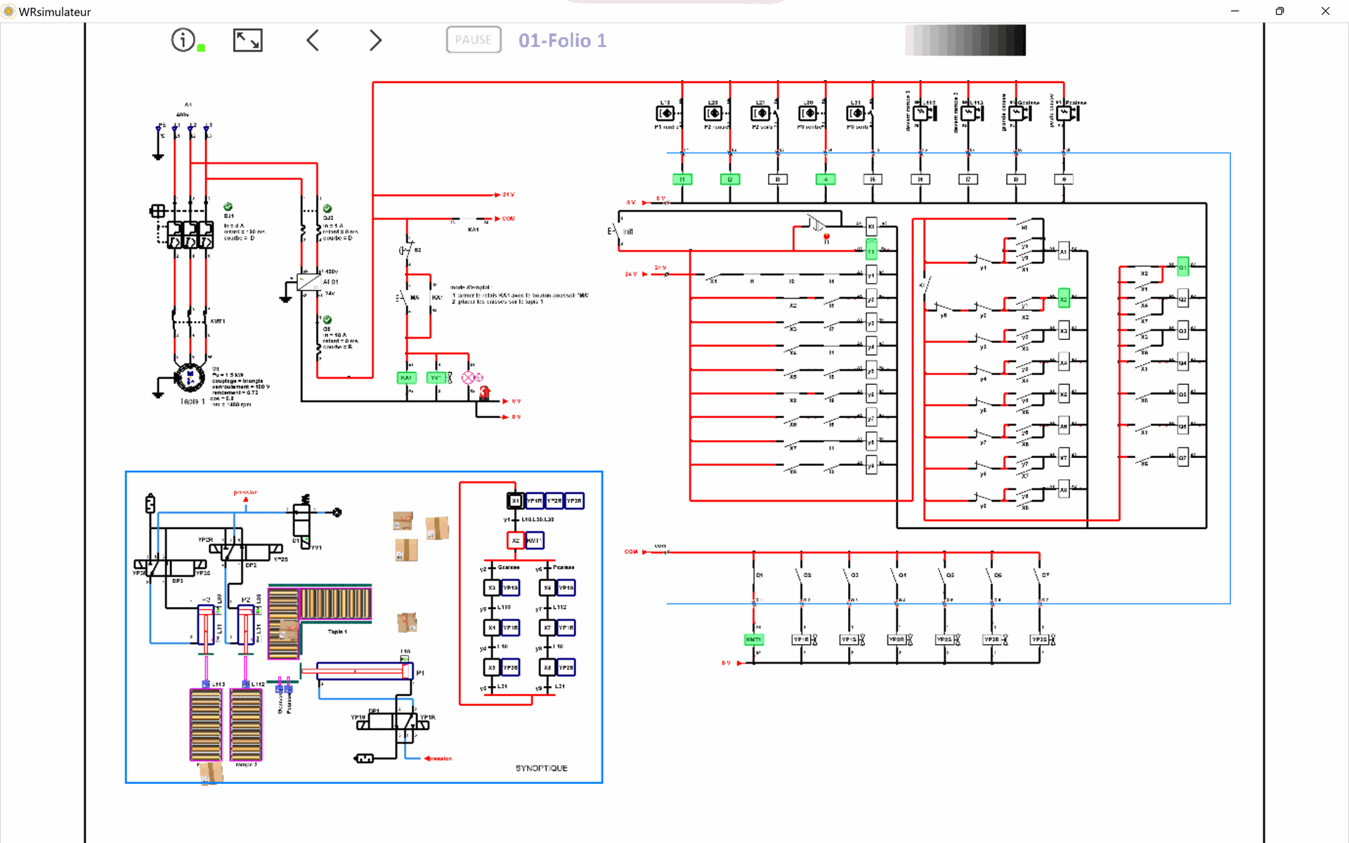Go to the next folio arrow

[375, 40]
